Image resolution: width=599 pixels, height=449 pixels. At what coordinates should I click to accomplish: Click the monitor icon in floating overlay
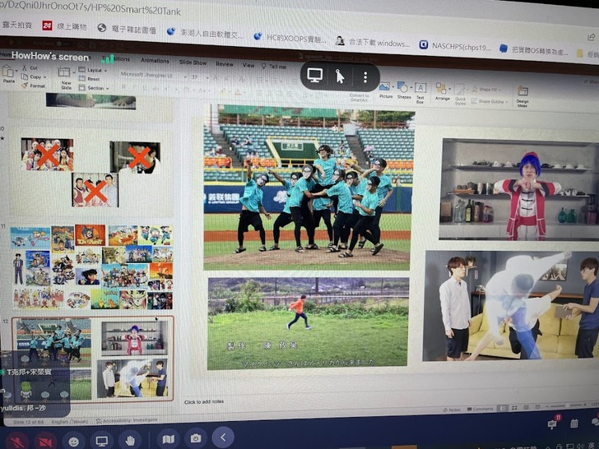(314, 76)
